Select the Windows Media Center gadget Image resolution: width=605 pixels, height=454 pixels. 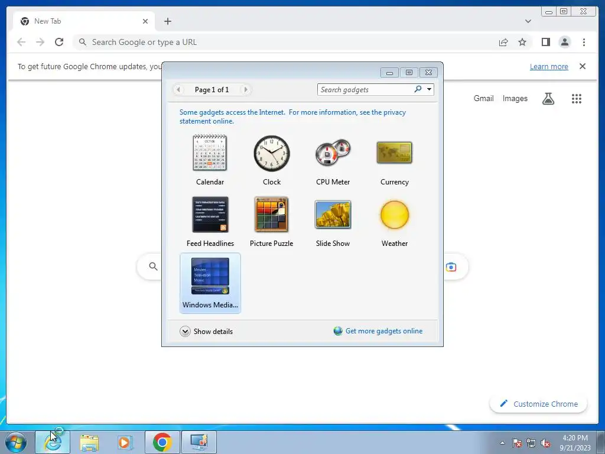pyautogui.click(x=210, y=283)
